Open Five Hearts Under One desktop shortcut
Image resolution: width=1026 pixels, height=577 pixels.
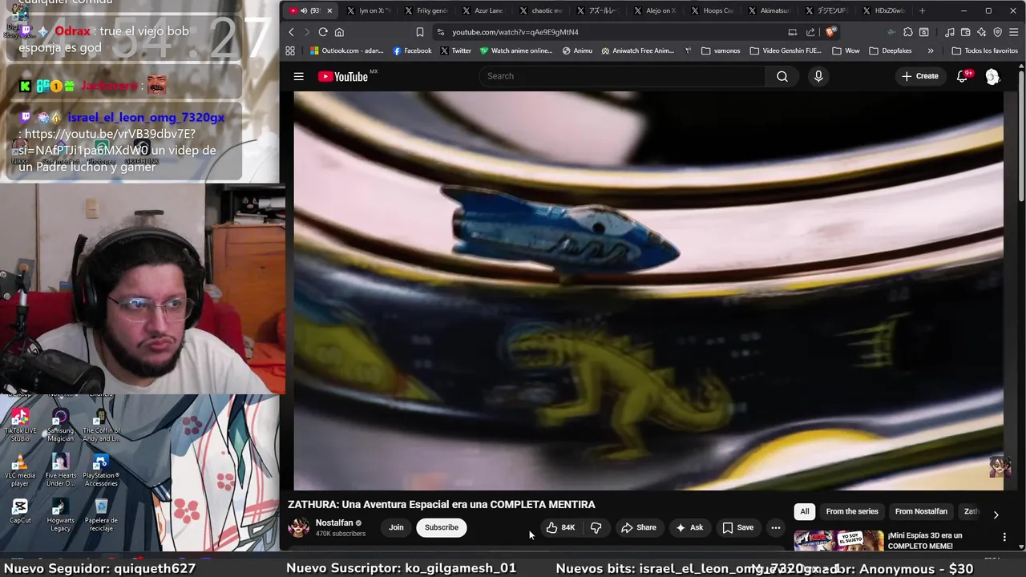60,470
